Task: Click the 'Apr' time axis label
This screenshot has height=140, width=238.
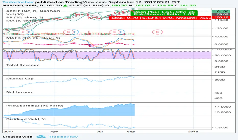Action: (54, 132)
